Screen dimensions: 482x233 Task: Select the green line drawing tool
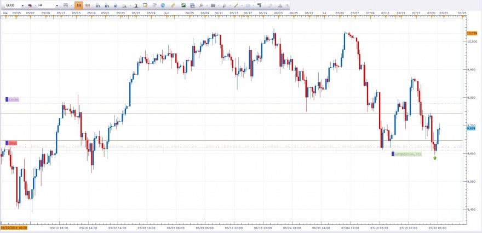(x=236, y=5)
